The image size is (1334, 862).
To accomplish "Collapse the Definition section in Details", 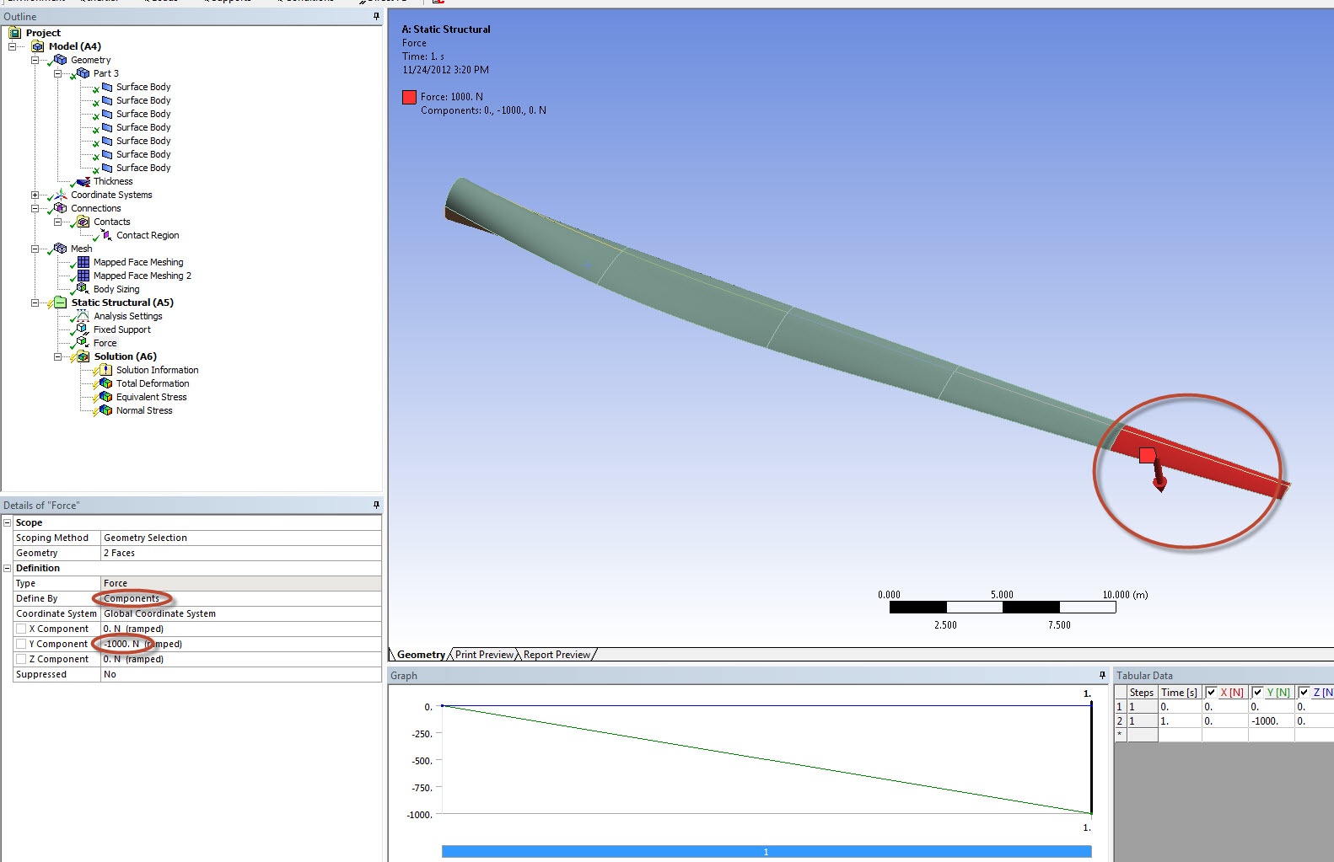I will tap(7, 568).
